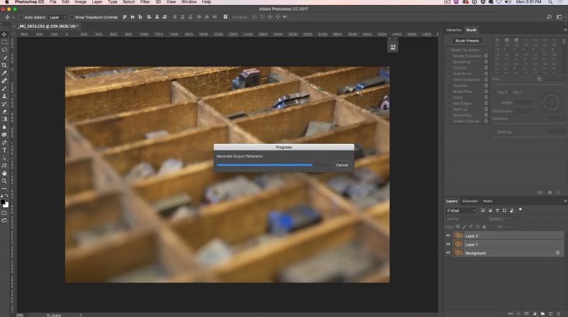Click the foreground color swatch

tap(3, 201)
